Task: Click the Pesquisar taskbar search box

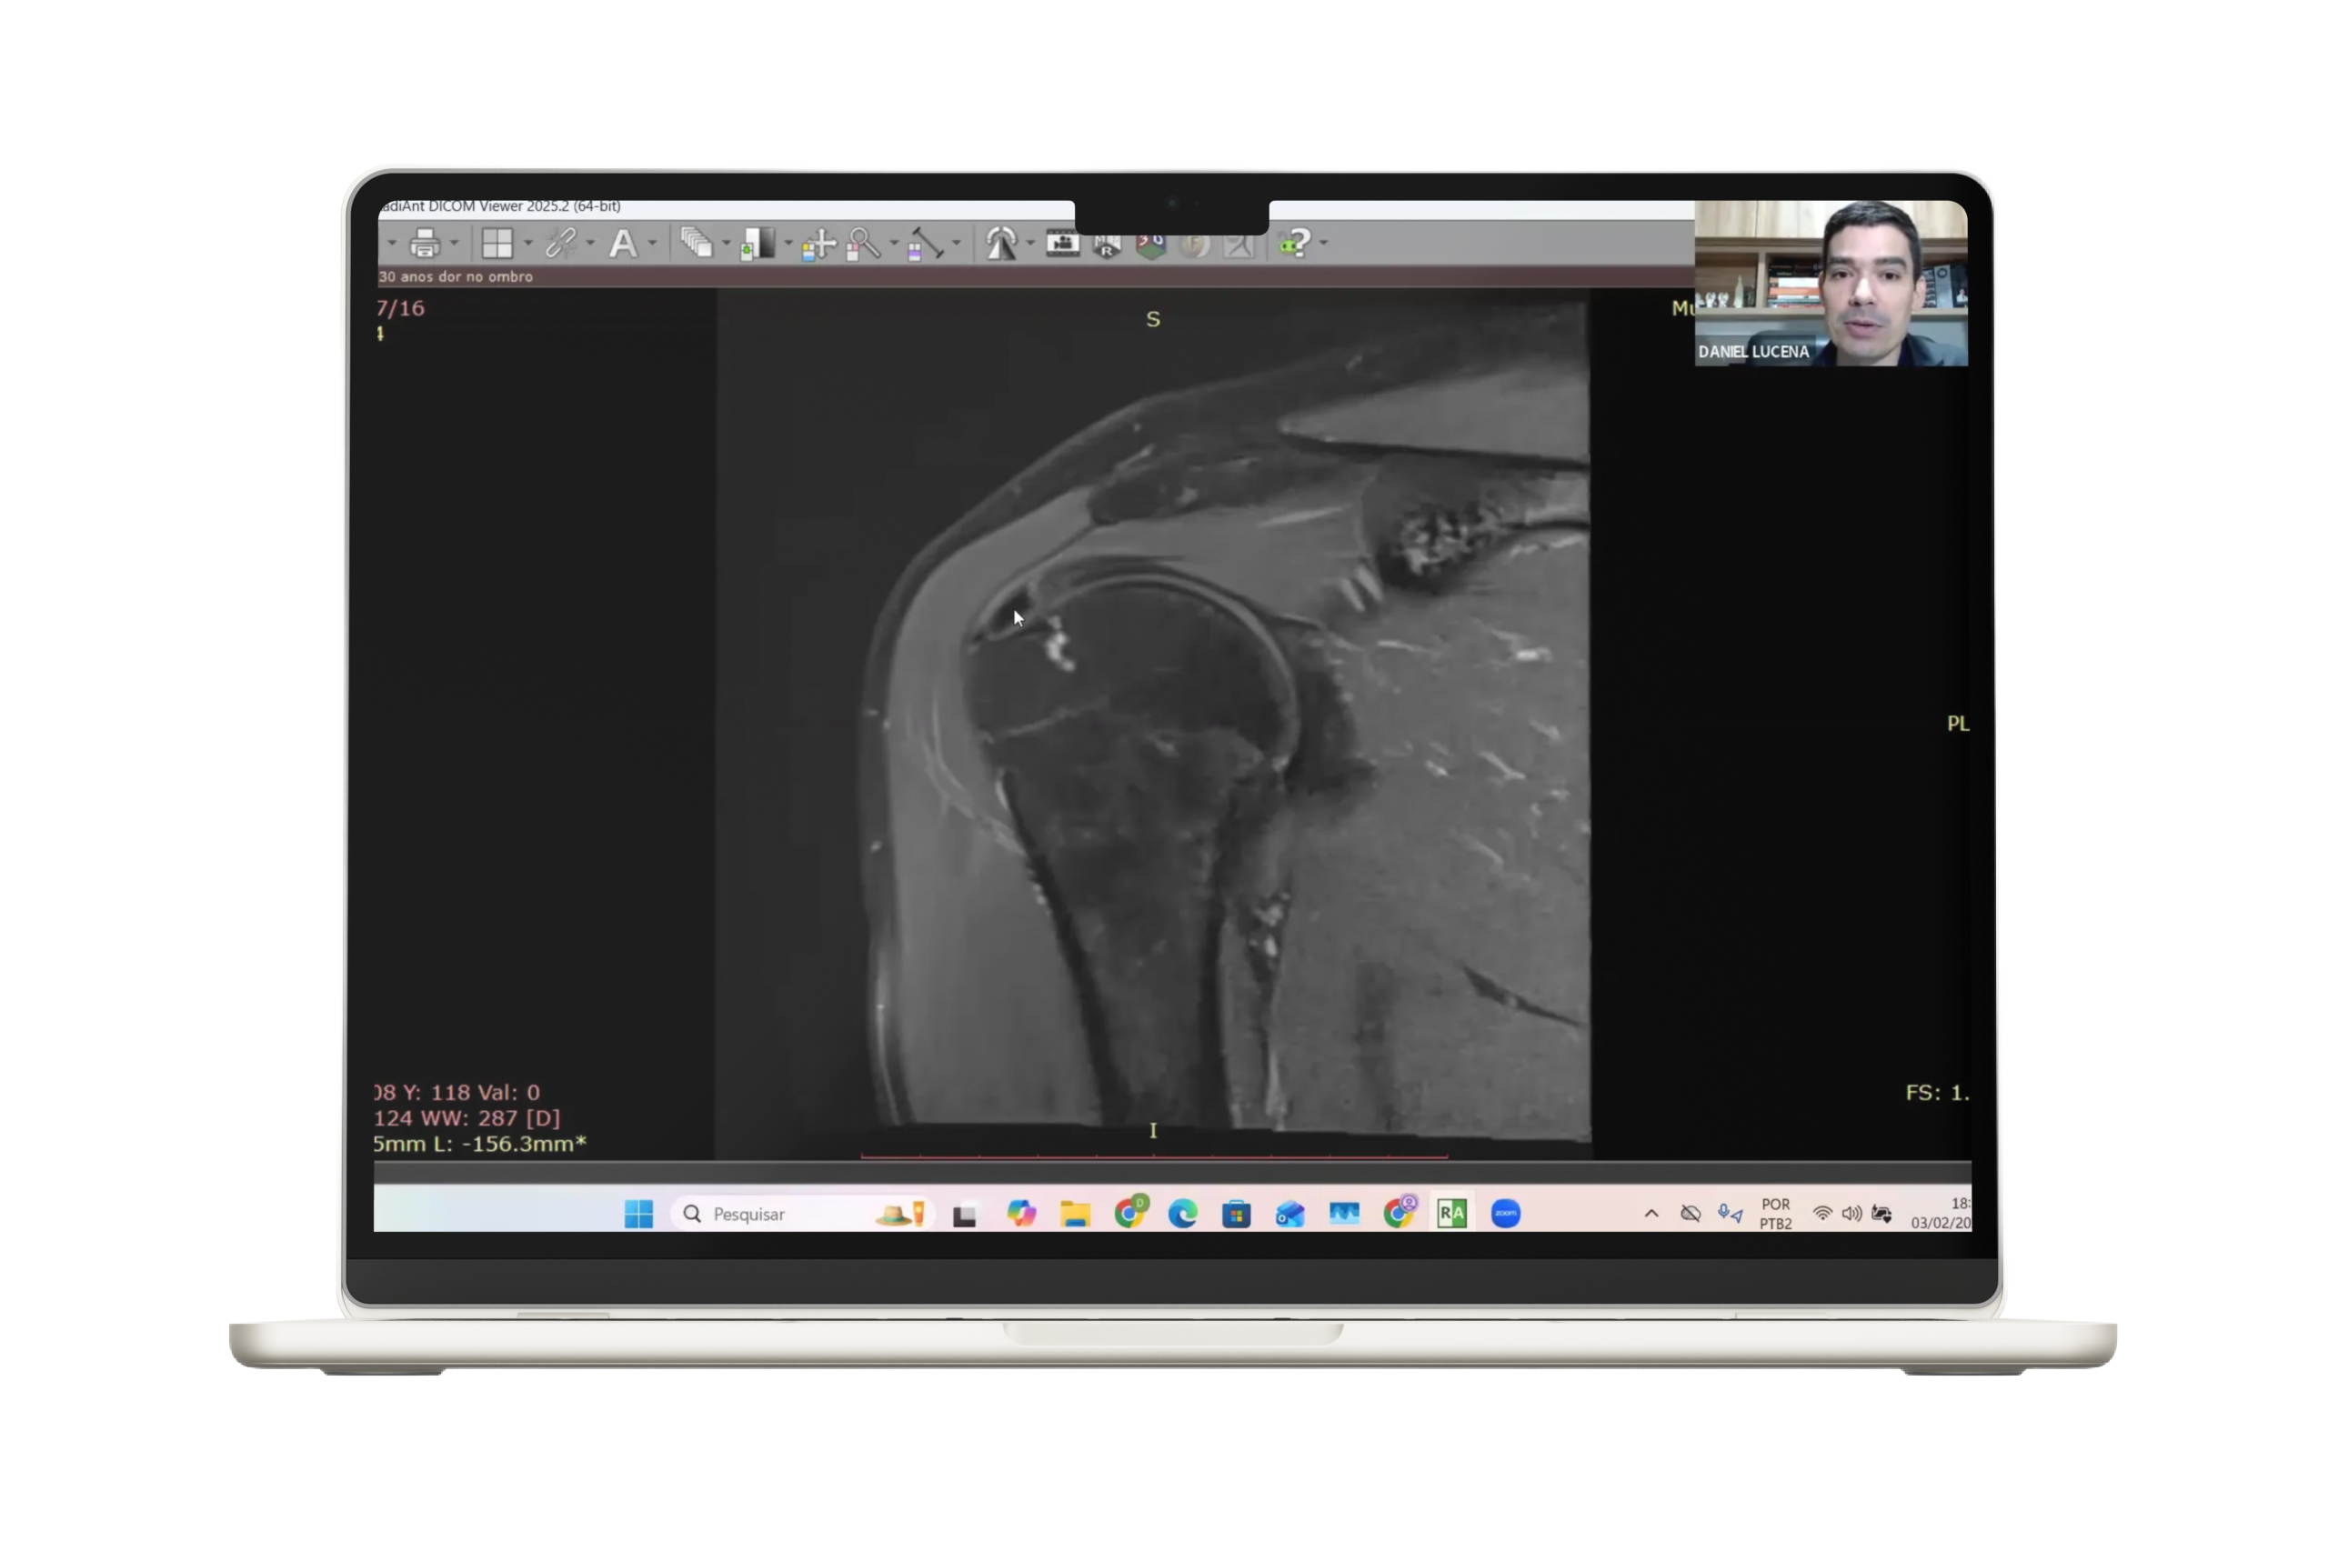Action: point(749,1214)
